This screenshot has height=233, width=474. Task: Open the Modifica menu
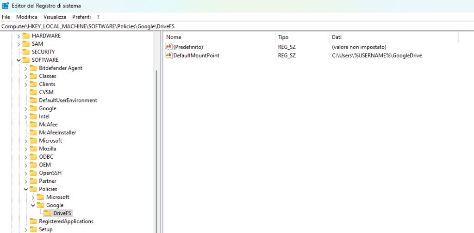coord(26,17)
